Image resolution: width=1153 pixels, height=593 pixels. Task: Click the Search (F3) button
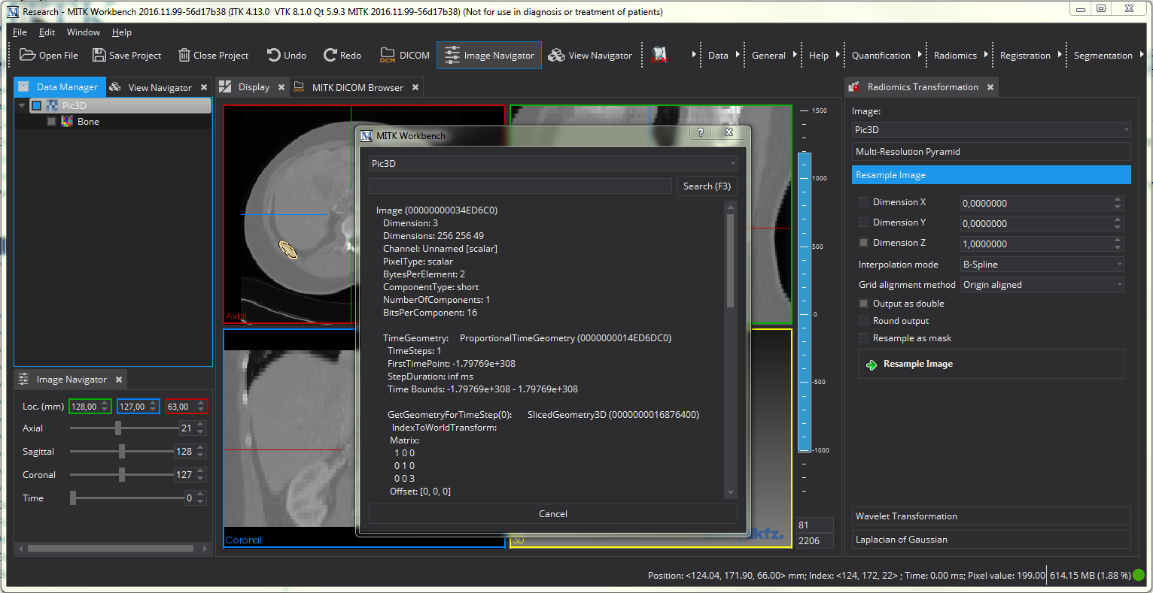coord(707,186)
